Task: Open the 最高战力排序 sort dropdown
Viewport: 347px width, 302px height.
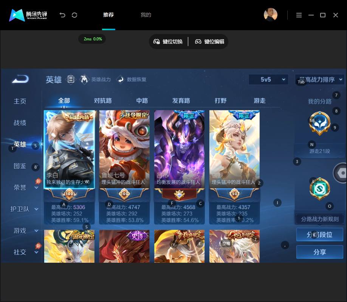Action: (x=319, y=79)
